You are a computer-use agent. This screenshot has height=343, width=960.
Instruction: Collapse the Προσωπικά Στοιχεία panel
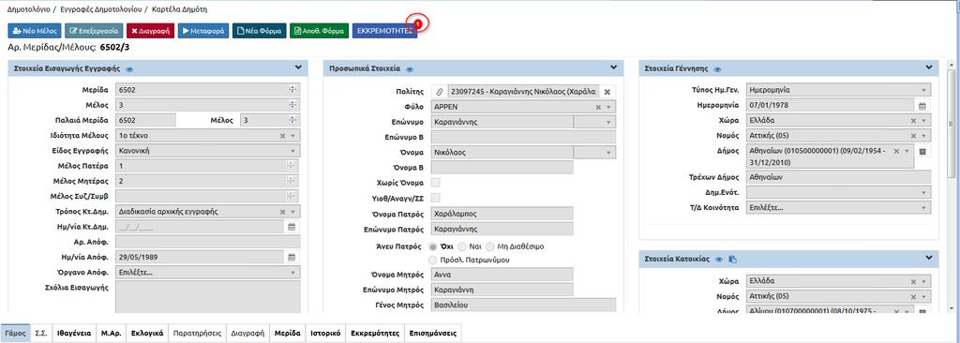coord(613,67)
